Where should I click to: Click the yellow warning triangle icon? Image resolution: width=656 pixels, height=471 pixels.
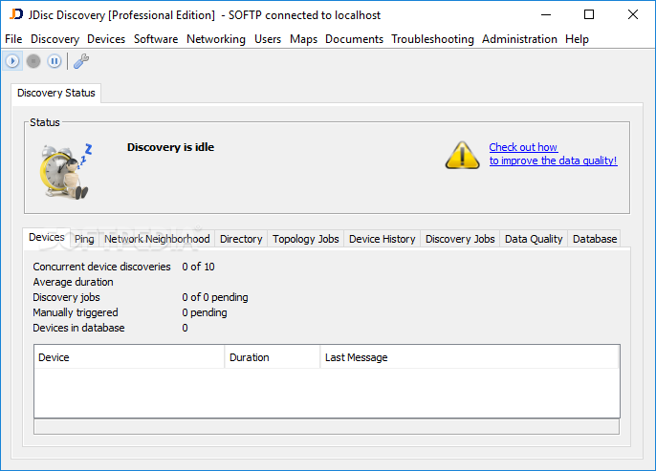[462, 155]
